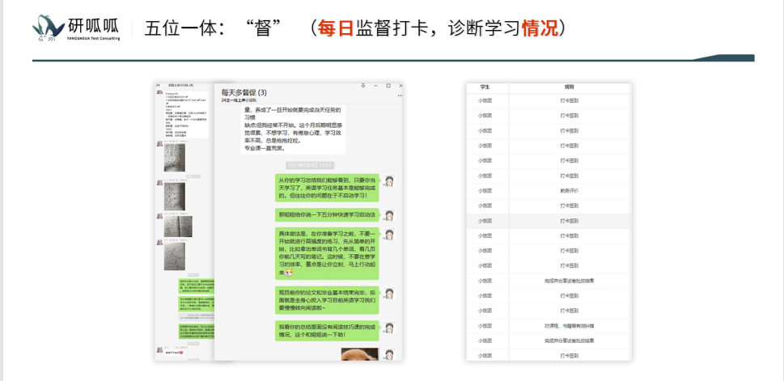Click the avatar beside the 现目前你的论文 message

click(388, 294)
